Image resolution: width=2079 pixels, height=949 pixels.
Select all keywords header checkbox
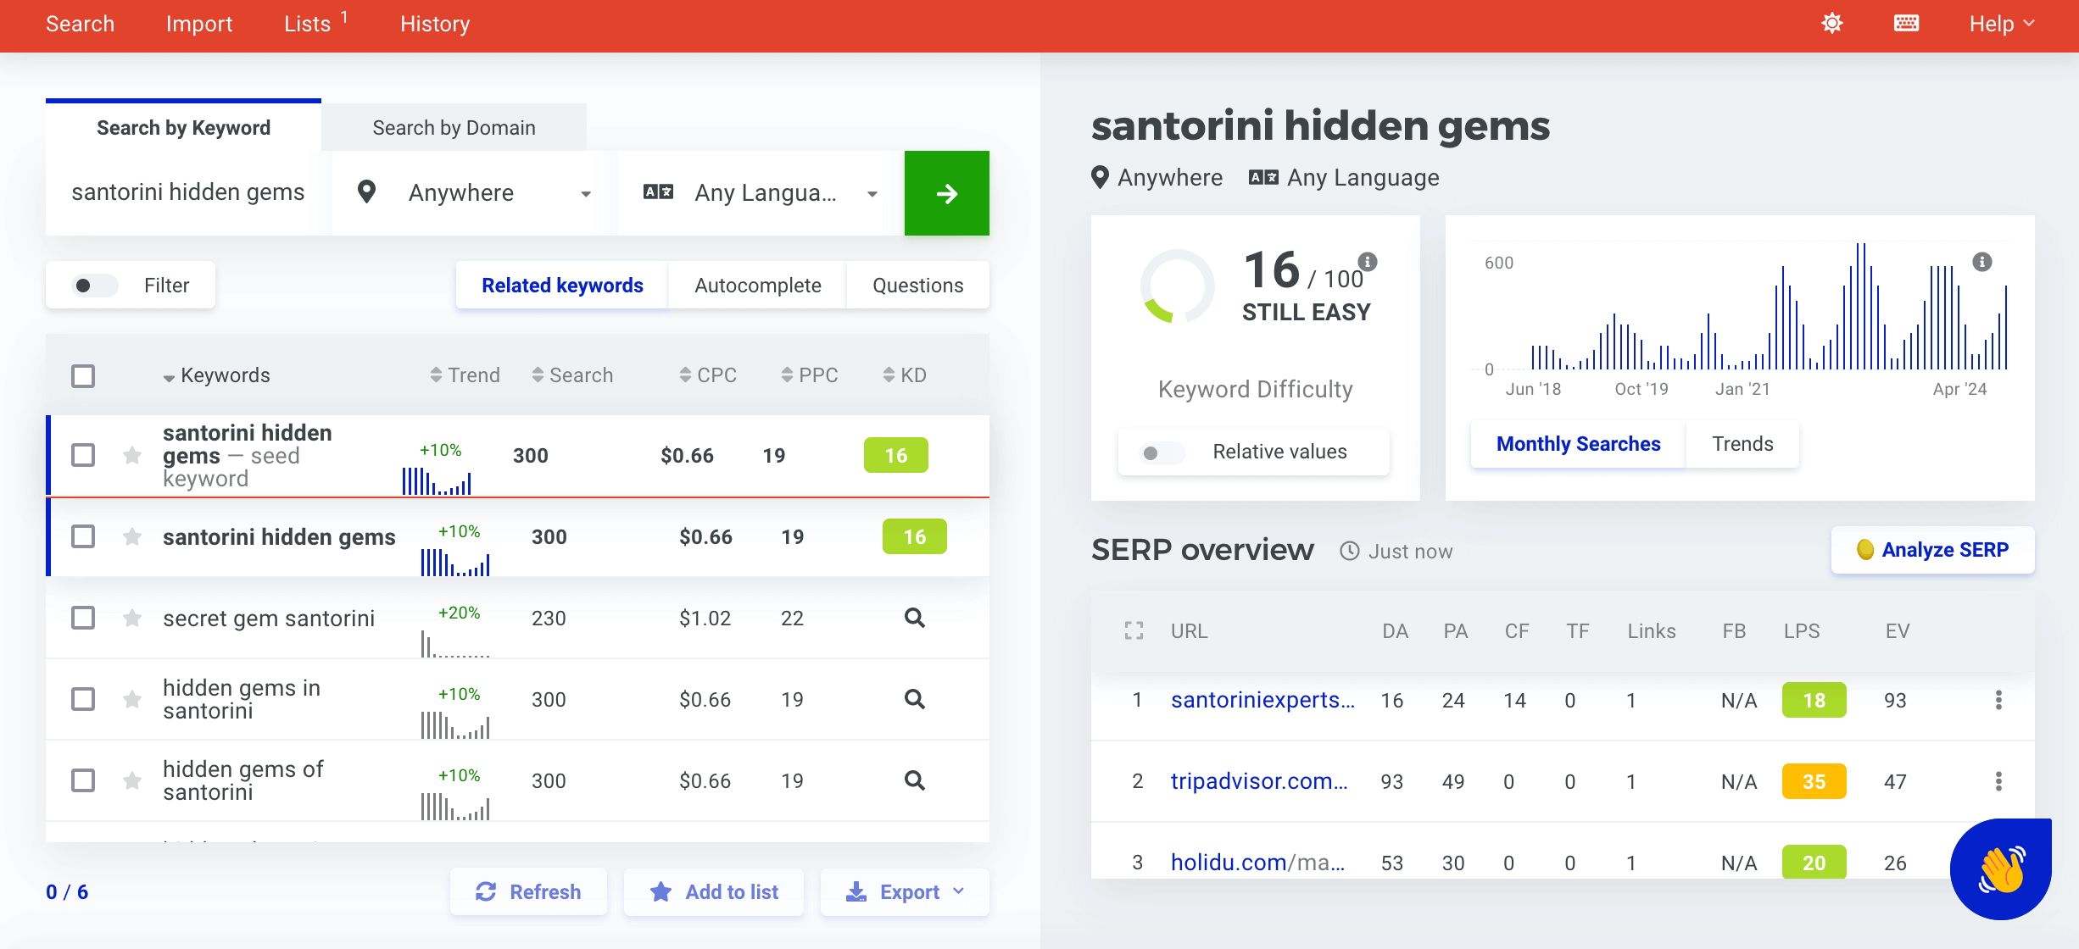[83, 375]
